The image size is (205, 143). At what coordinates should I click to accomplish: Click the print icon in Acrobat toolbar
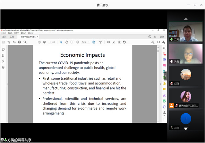tap(19, 42)
